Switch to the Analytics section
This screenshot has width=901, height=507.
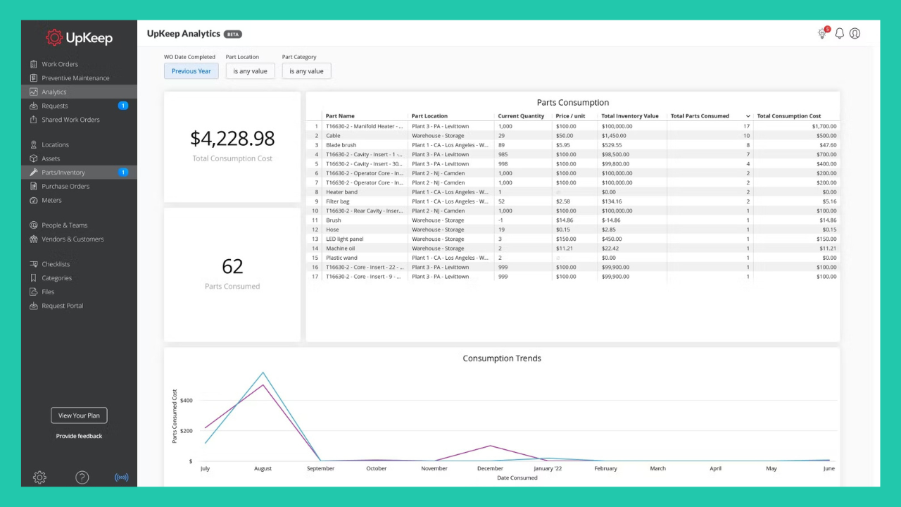click(x=53, y=92)
